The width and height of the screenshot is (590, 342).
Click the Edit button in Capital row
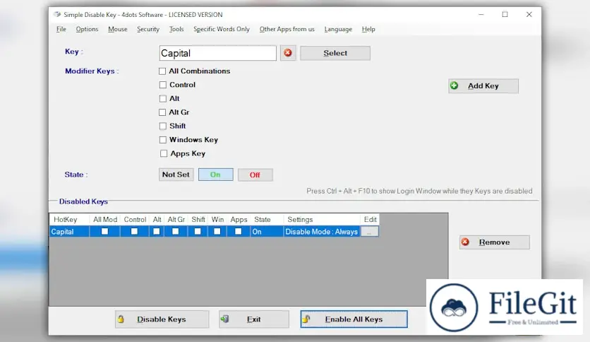tap(370, 232)
